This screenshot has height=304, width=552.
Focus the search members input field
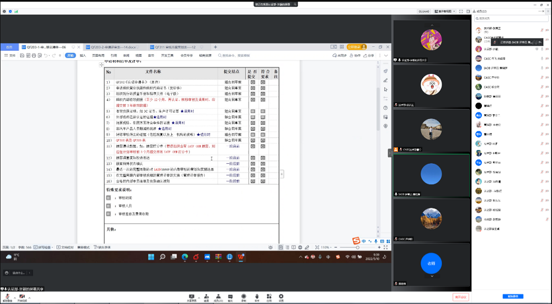[511, 18]
